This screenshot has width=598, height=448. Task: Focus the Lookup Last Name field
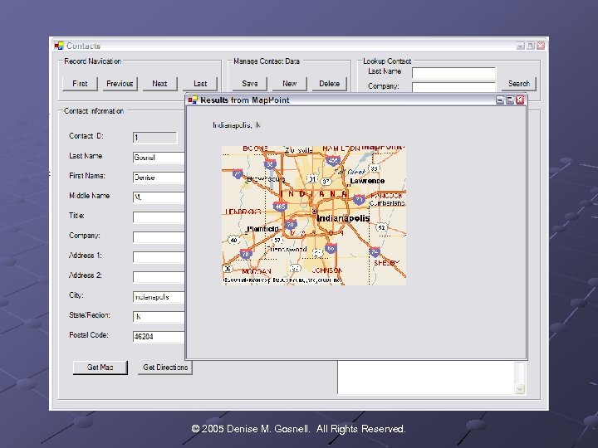[x=453, y=73]
